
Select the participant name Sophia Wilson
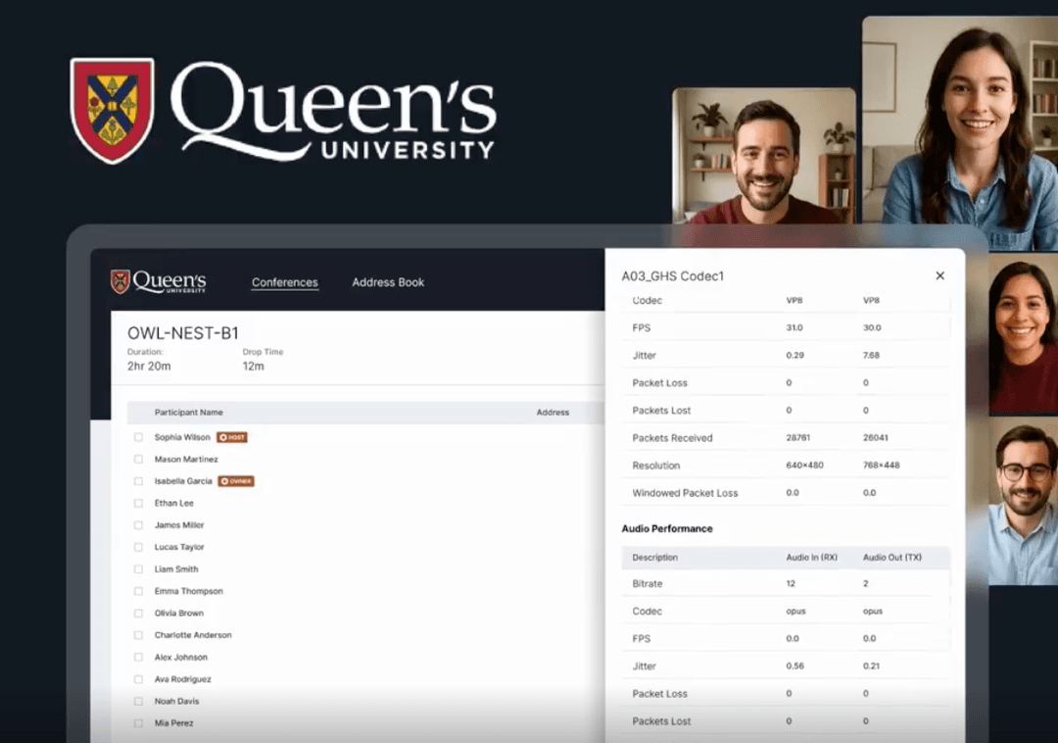point(182,437)
